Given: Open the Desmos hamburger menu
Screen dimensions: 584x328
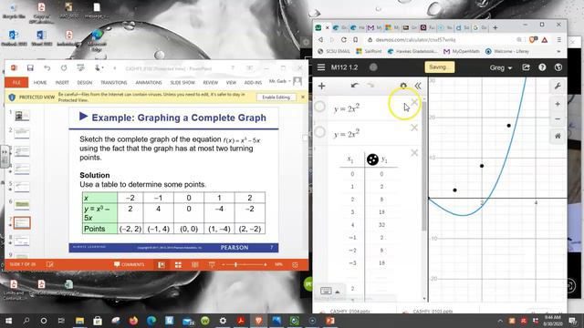Looking at the screenshot, I should point(321,67).
